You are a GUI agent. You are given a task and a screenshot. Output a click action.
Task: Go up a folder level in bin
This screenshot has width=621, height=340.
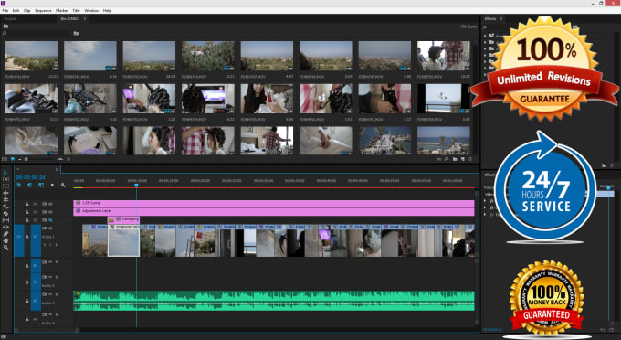[5, 27]
